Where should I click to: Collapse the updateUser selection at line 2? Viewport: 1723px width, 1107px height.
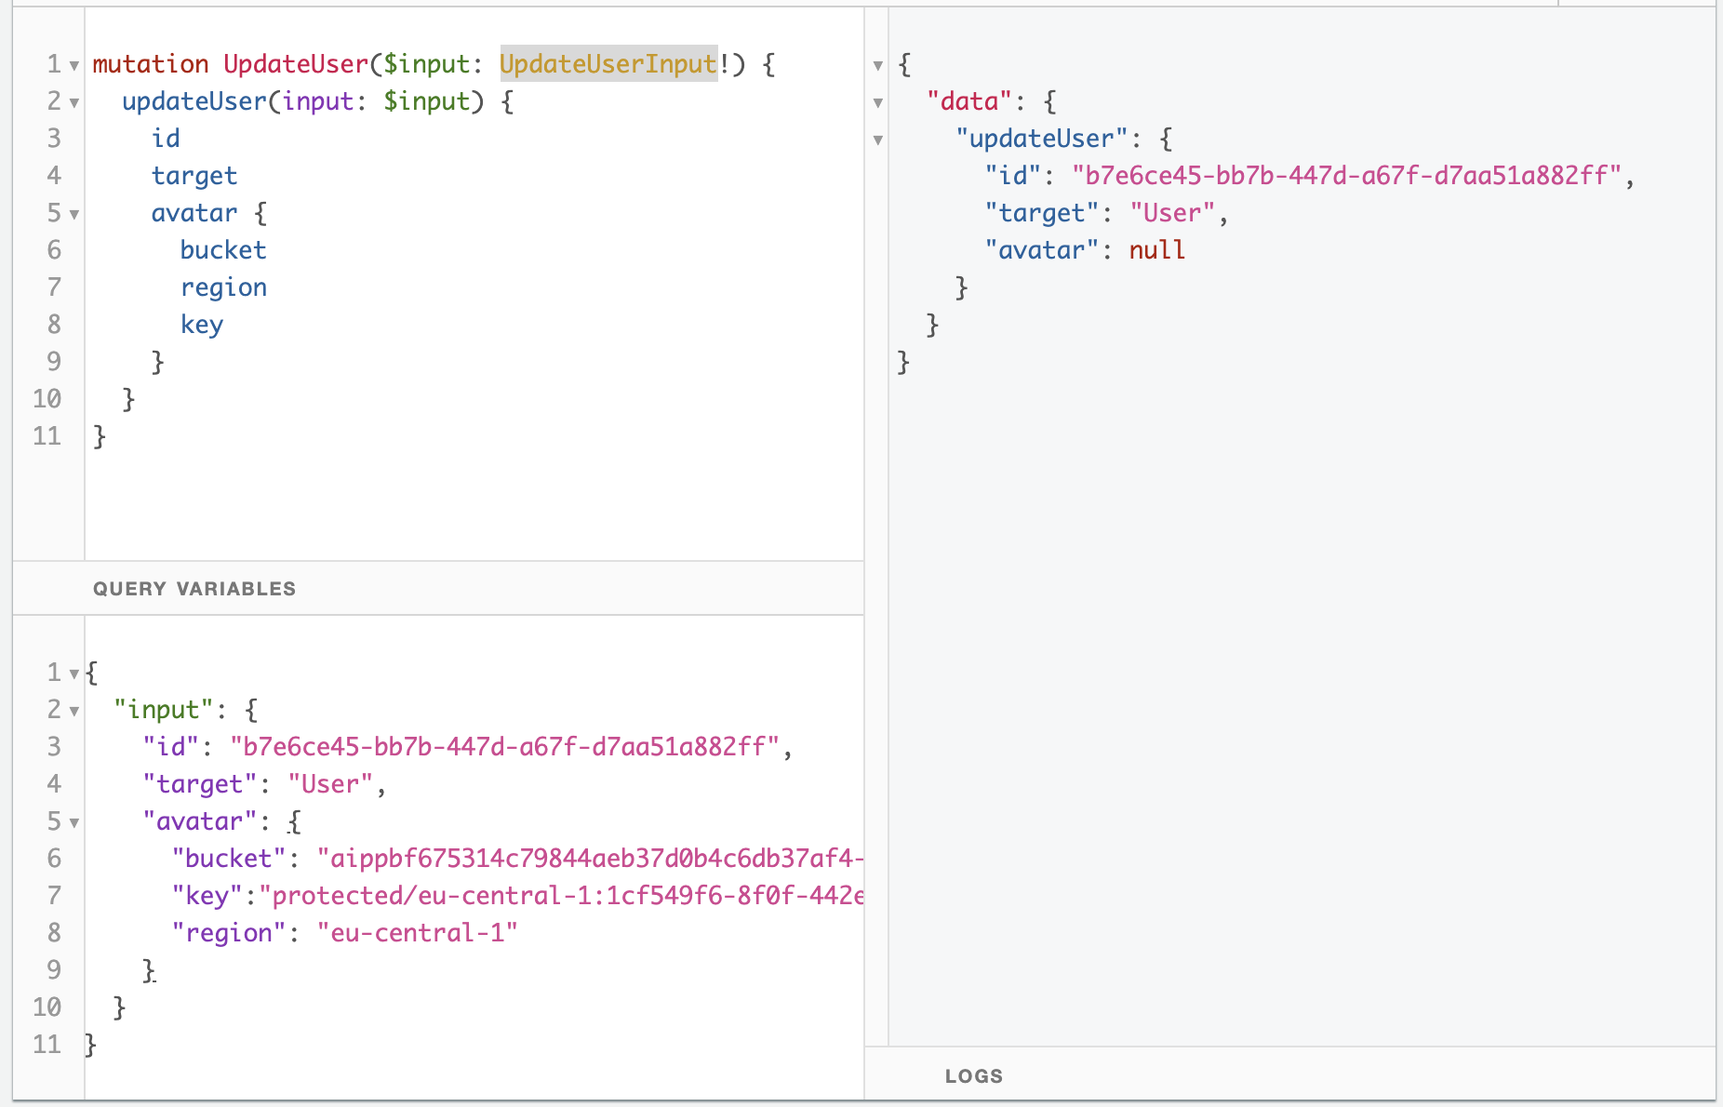pos(73,102)
